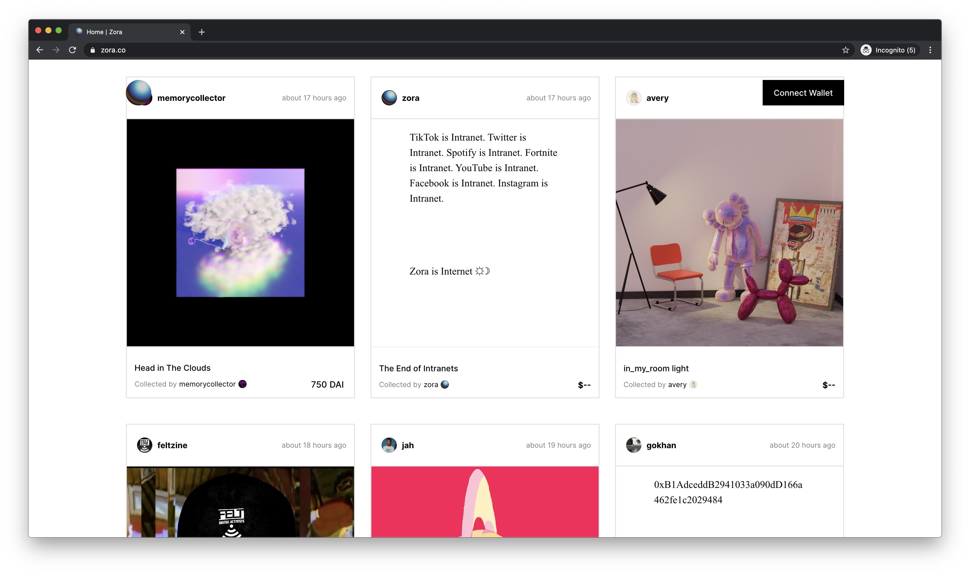The height and width of the screenshot is (575, 970).
Task: Close the Home | Zora tab
Action: tap(182, 32)
